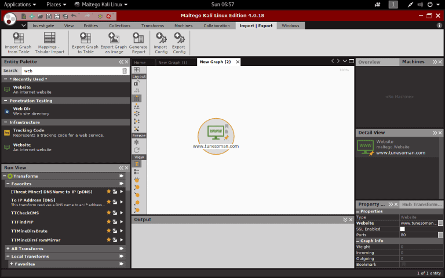
Task: Run the To IP Address [DNS] transform
Action: pos(122,202)
